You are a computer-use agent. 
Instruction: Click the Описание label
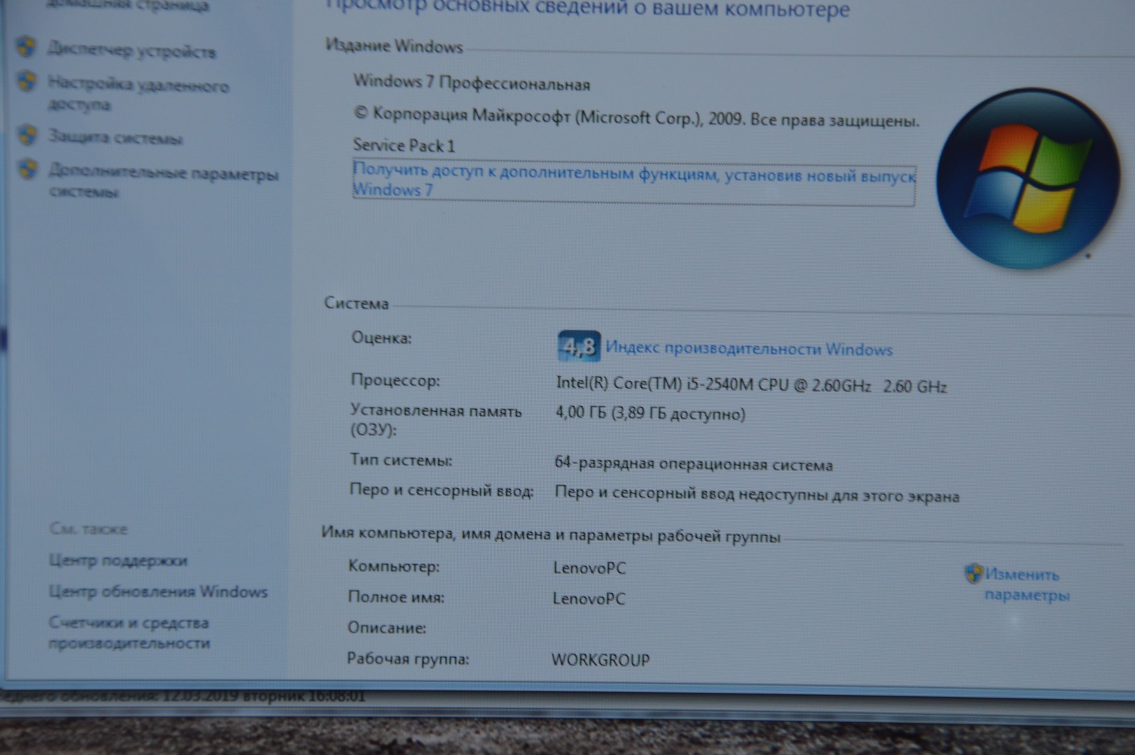click(386, 628)
